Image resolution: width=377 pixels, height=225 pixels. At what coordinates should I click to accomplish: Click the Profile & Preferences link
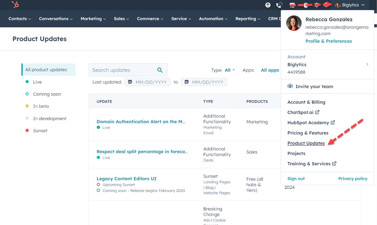pos(329,41)
